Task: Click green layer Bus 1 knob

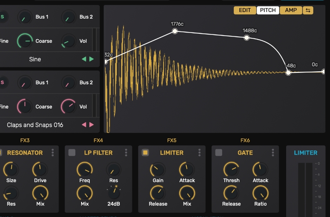Action: click(x=24, y=17)
